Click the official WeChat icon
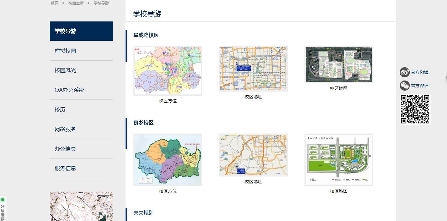This screenshot has height=221, width=447. point(404,86)
